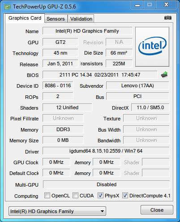Click the Bus Width Unknown field

click(x=146, y=129)
